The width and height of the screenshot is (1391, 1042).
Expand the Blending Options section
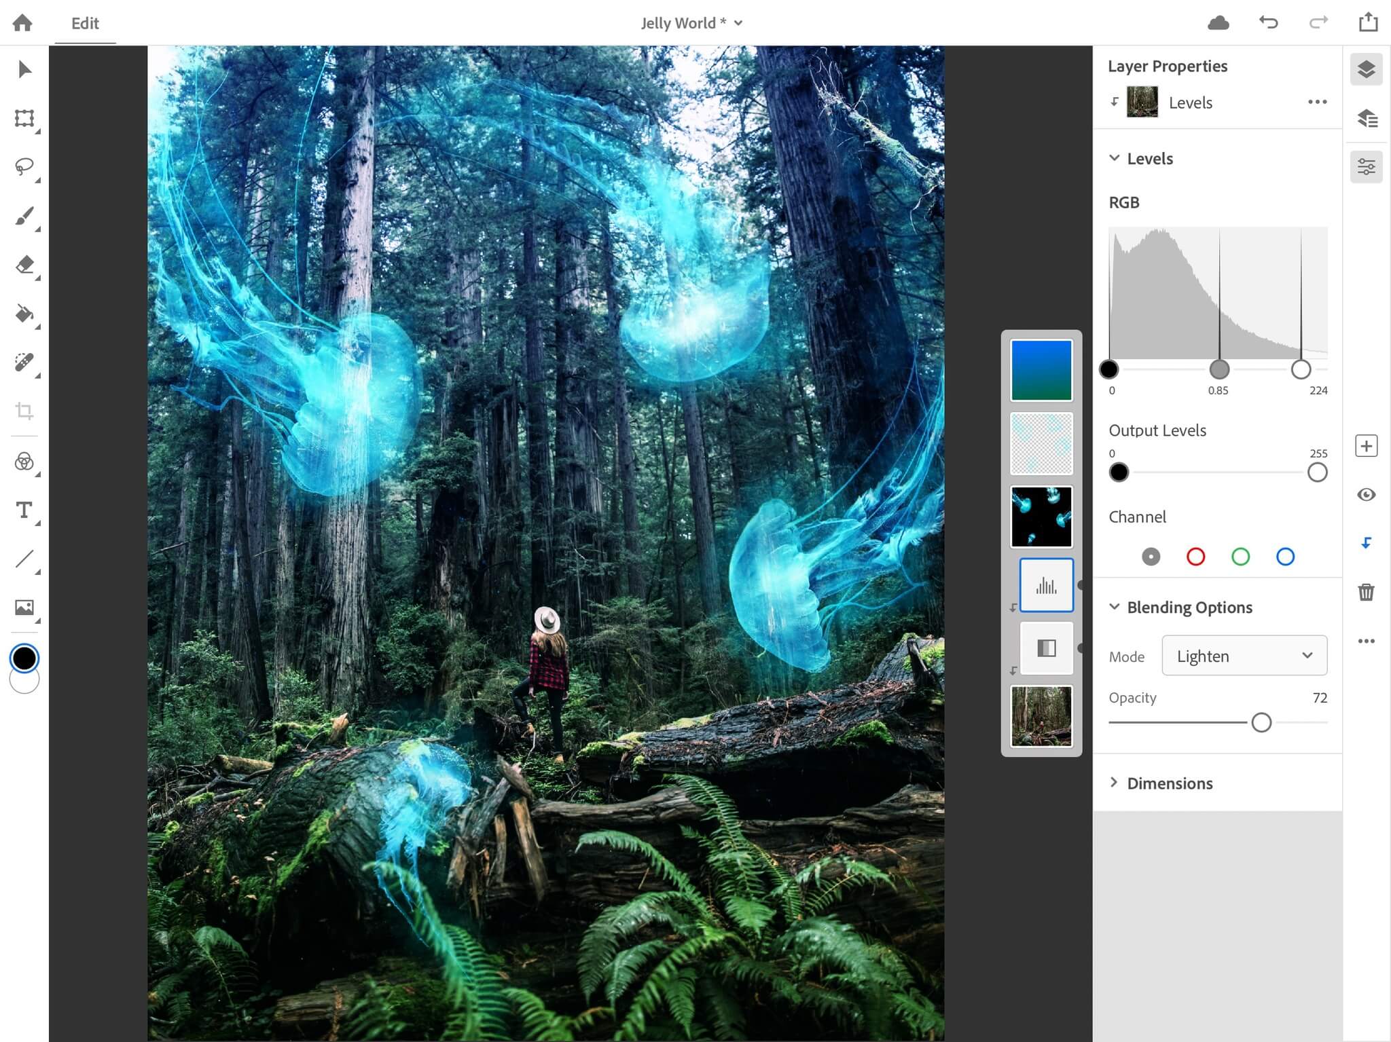point(1191,608)
